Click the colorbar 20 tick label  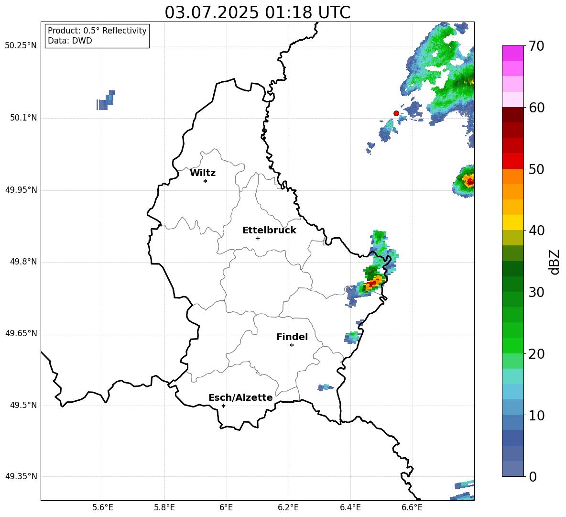(536, 354)
